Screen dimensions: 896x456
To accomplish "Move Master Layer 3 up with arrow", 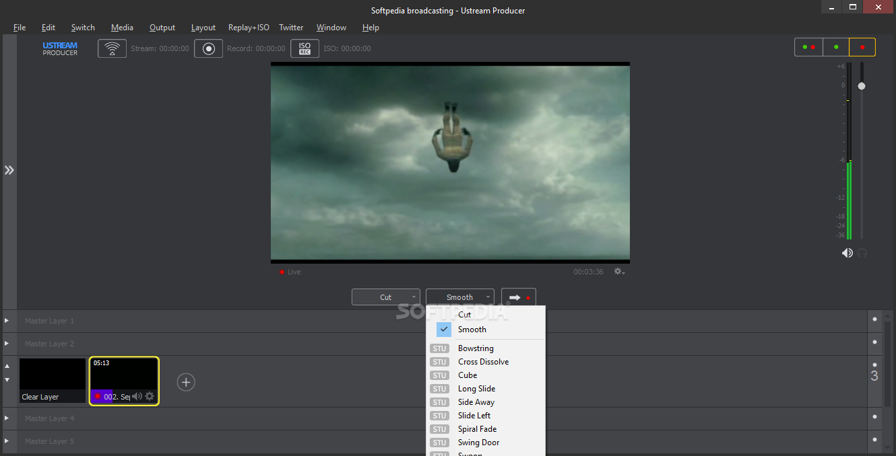I will 7,367.
